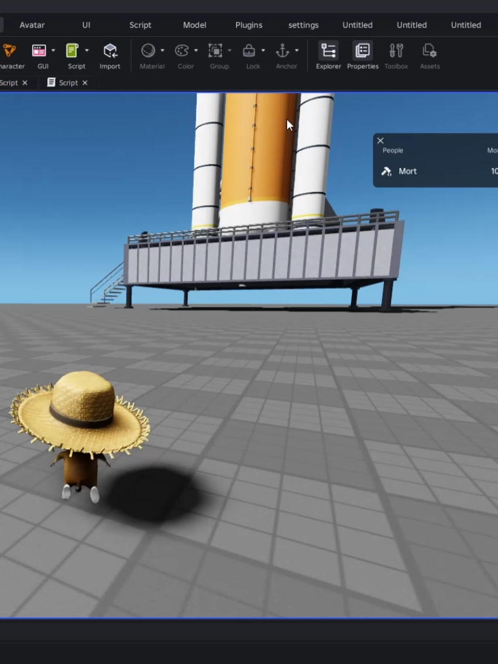Image resolution: width=498 pixels, height=664 pixels.
Task: Click the Group tool icon
Action: [x=215, y=51]
